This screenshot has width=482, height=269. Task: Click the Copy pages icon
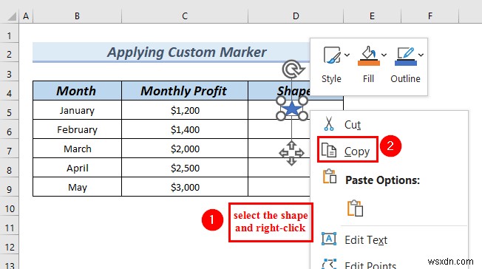tap(329, 150)
